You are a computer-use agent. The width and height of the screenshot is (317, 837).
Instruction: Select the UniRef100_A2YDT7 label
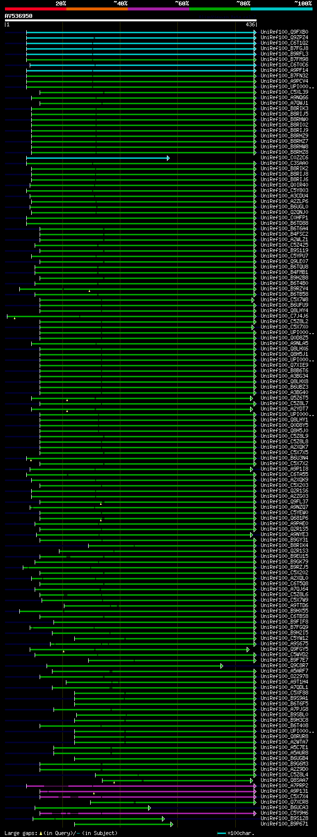(284, 409)
